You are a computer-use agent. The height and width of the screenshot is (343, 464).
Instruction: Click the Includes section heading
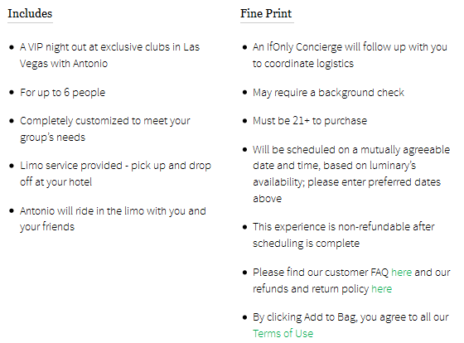tap(30, 13)
